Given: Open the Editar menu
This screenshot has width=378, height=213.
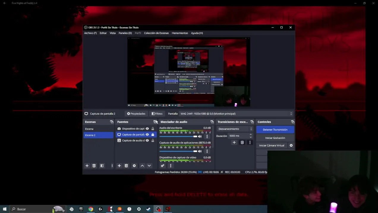Looking at the screenshot, I should pos(103,33).
